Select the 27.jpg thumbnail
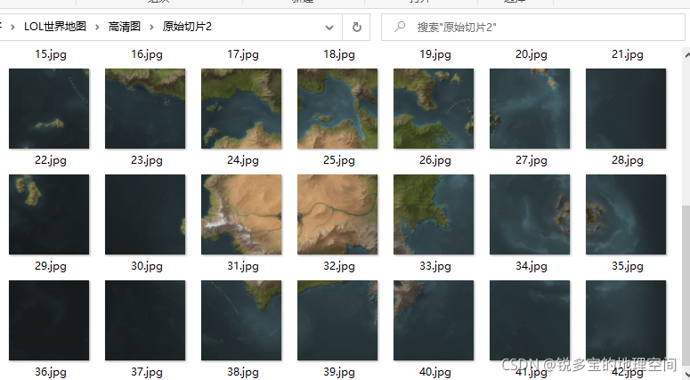 point(530,109)
